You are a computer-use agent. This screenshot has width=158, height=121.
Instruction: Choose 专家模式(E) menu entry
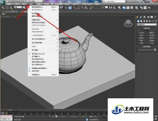43,75
